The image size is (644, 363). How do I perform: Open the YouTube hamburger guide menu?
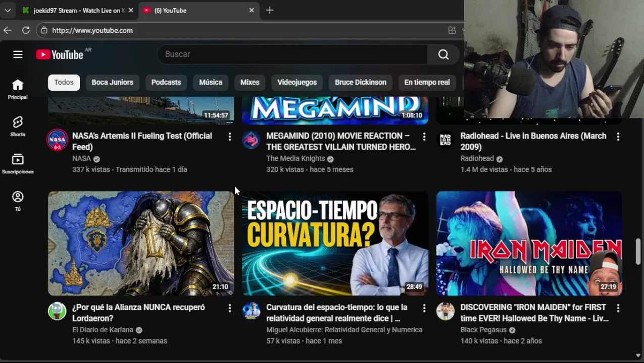click(18, 54)
